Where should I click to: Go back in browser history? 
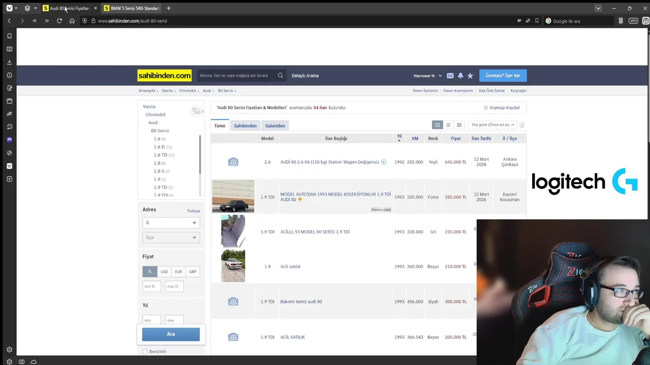pyautogui.click(x=9, y=21)
